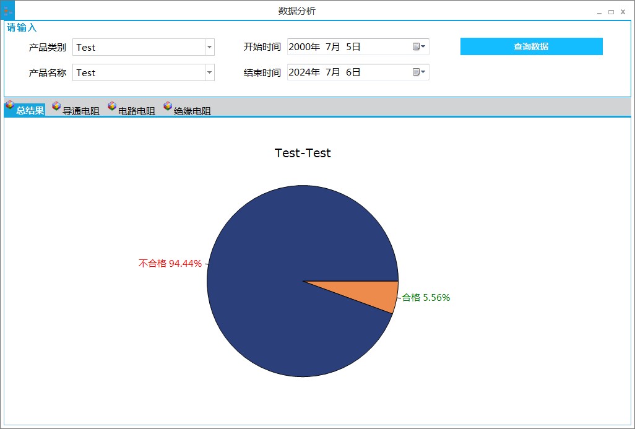Expand the 产品类别 dropdown arrow
Viewport: 635px width, 429px height.
click(x=209, y=47)
